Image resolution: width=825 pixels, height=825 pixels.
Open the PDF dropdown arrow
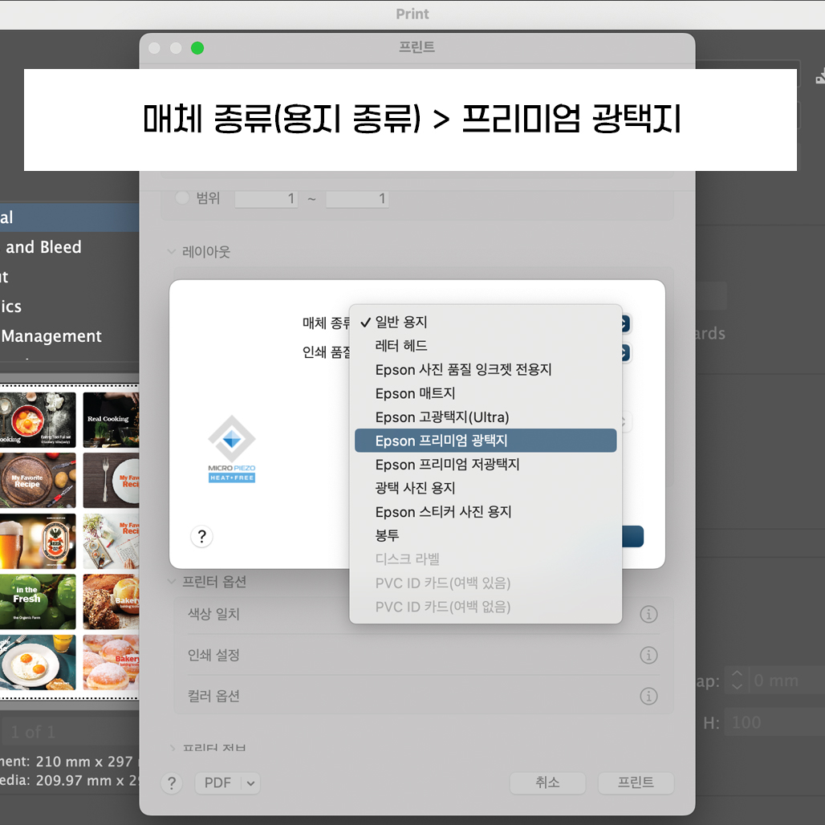click(251, 783)
